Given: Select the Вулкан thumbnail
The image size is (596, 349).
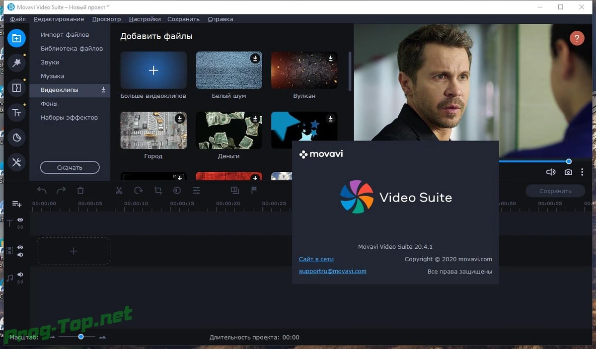Looking at the screenshot, I should (304, 70).
